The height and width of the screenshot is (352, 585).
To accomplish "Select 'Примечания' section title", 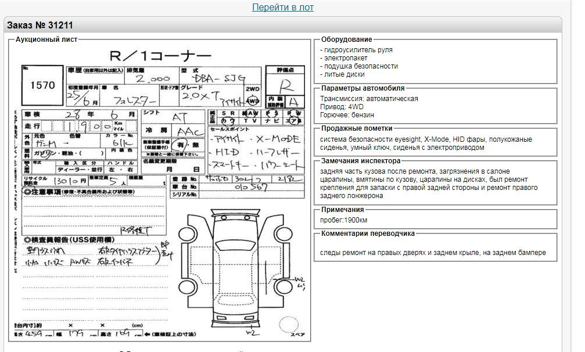I will pyautogui.click(x=343, y=210).
